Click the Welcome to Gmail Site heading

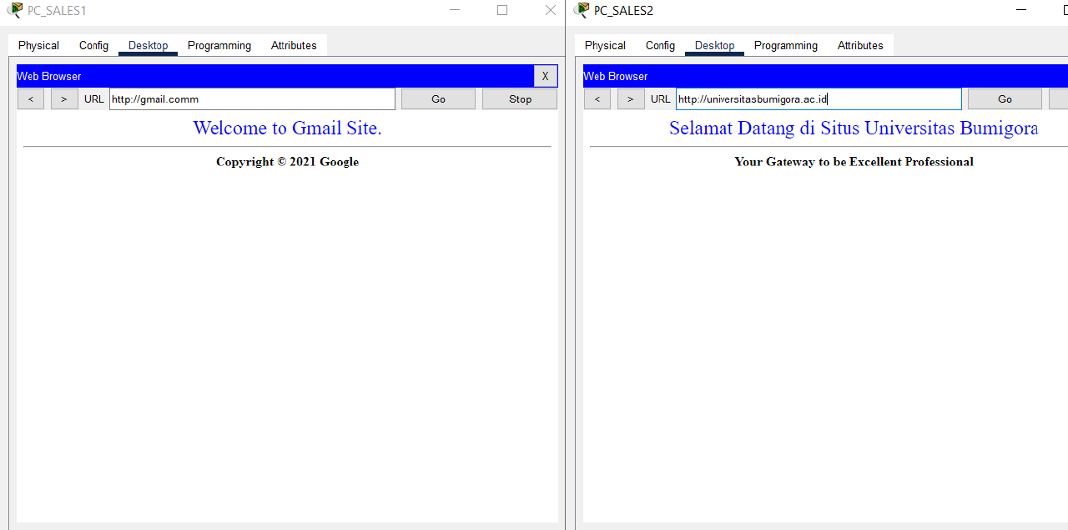(287, 128)
